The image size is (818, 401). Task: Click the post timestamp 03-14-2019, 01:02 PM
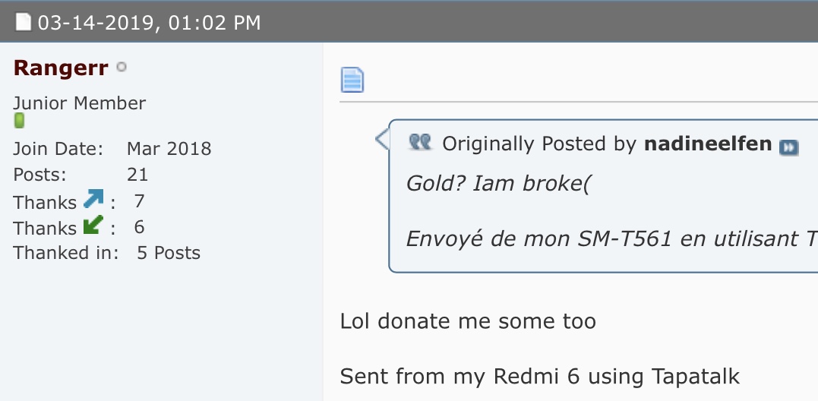(149, 23)
